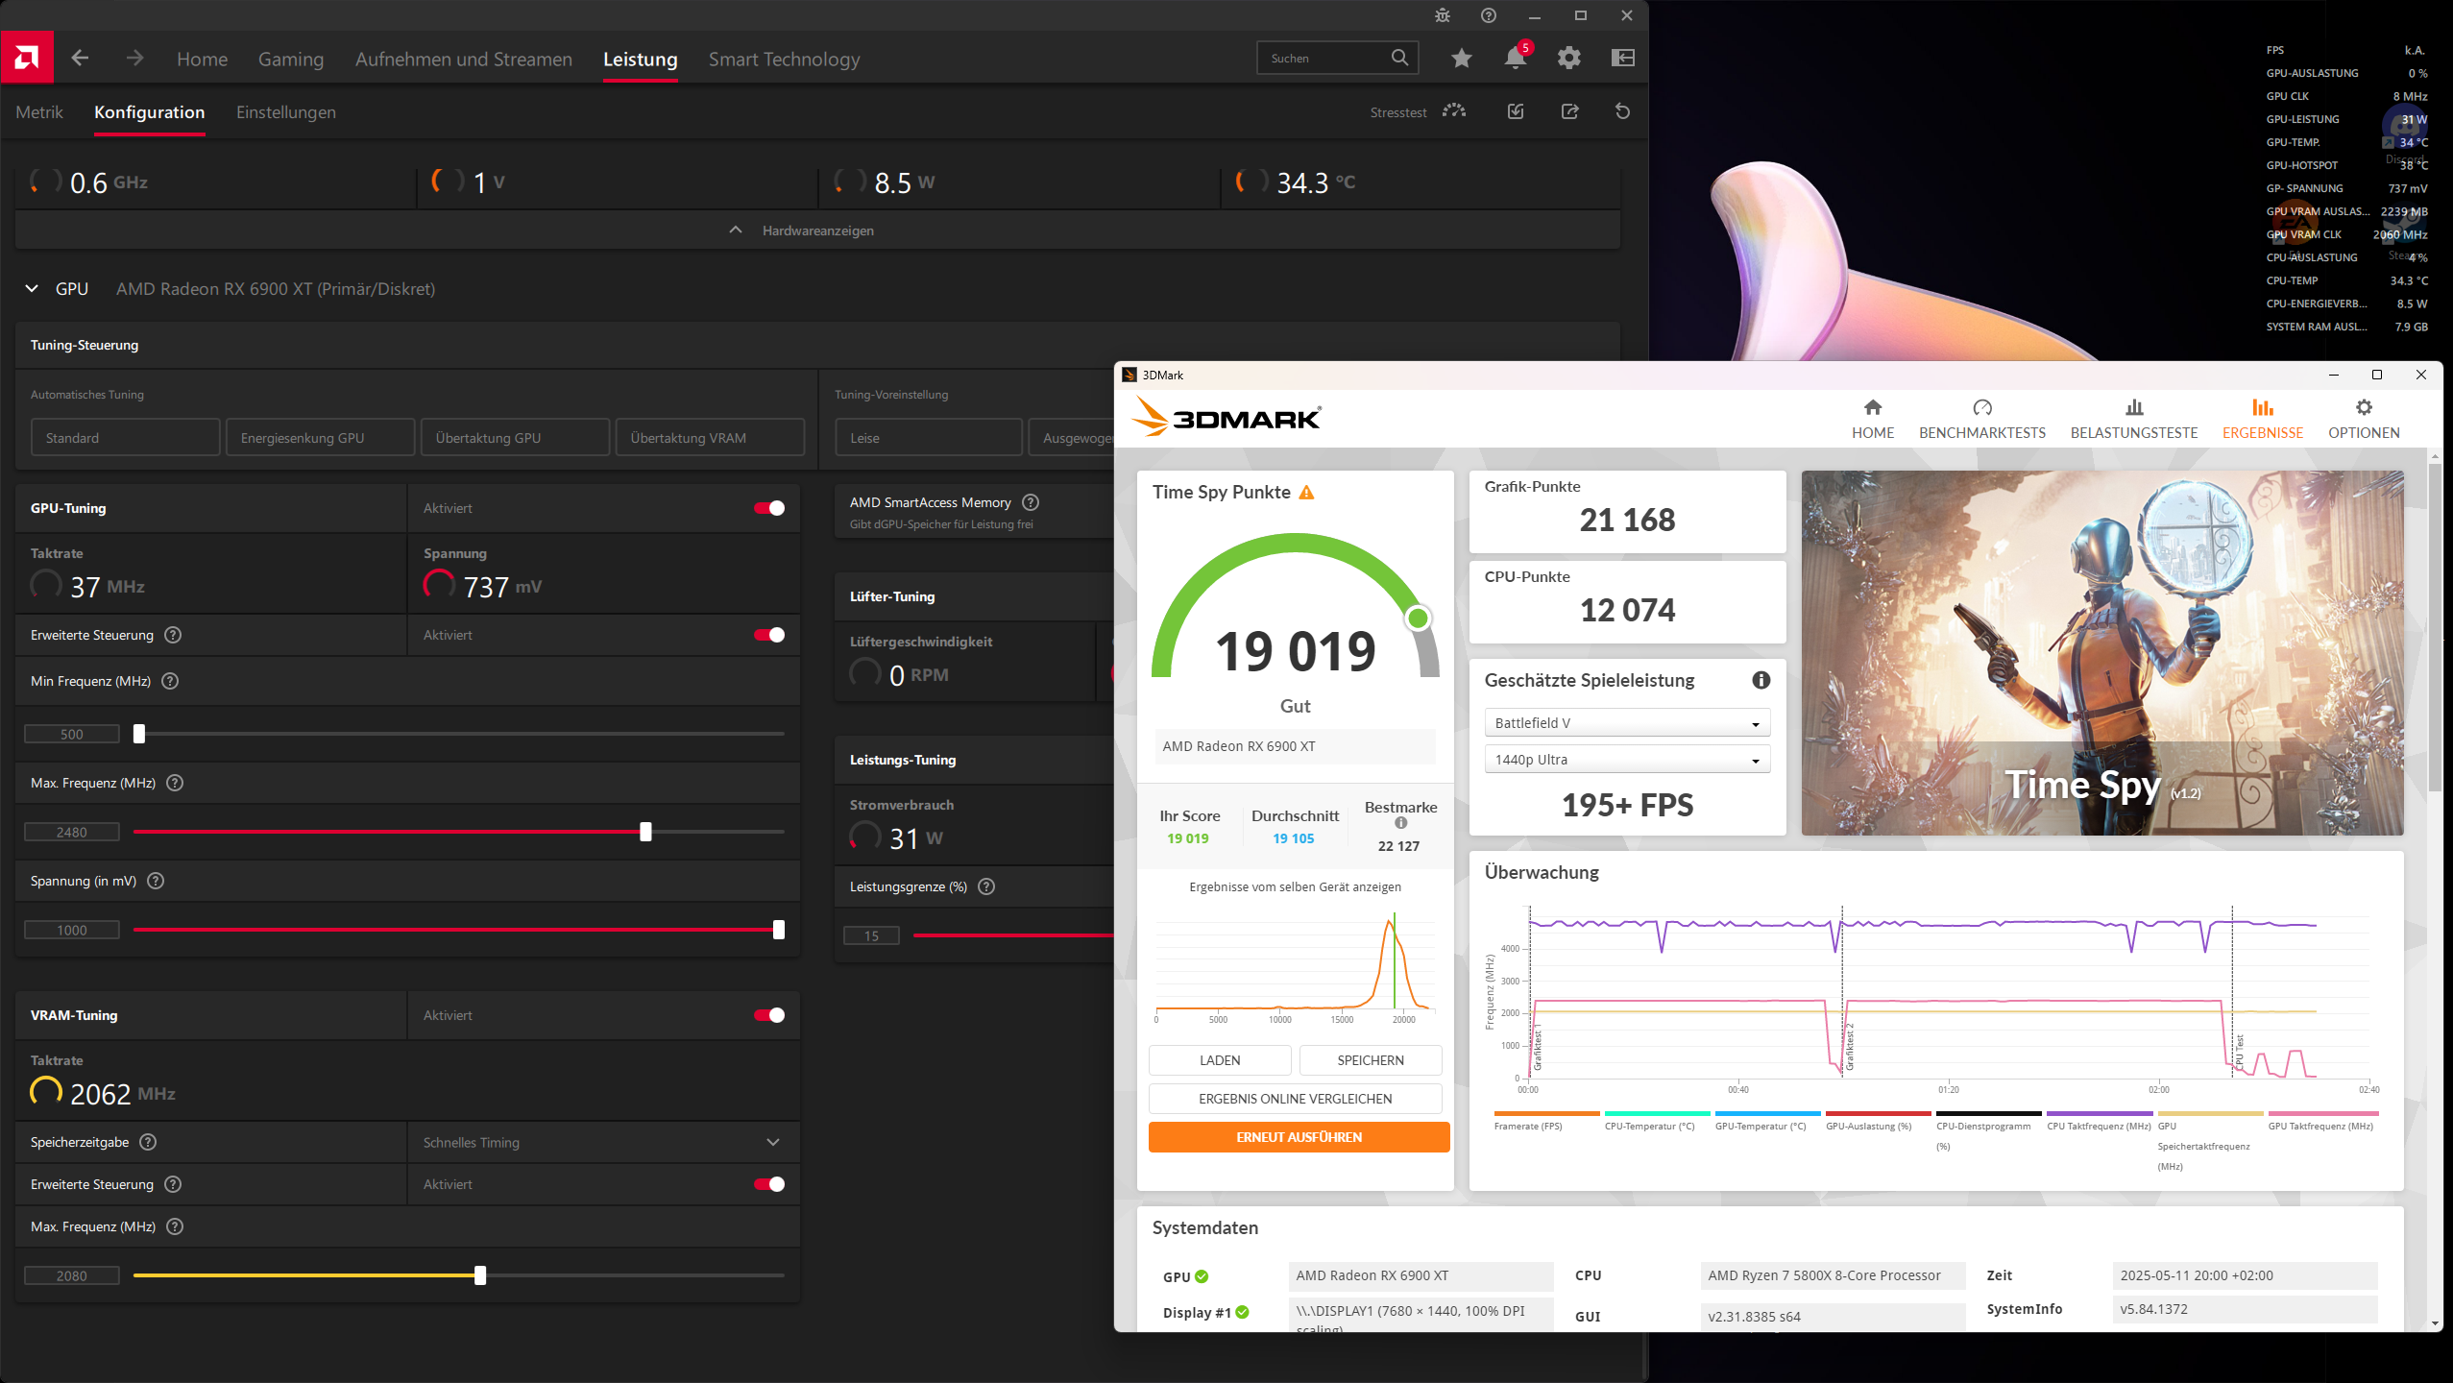The width and height of the screenshot is (2453, 1383).
Task: Switch to the Metrik tab
Action: [x=39, y=112]
